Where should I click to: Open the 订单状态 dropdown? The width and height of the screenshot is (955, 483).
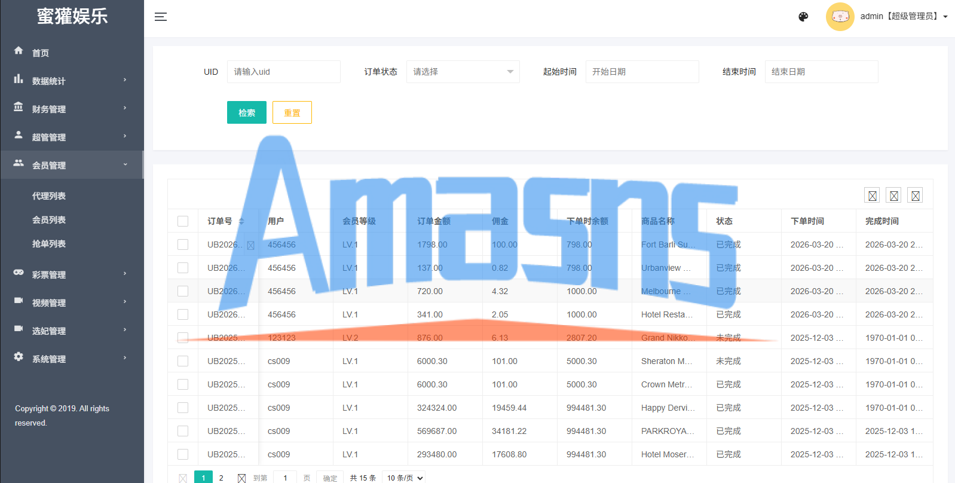pos(463,72)
